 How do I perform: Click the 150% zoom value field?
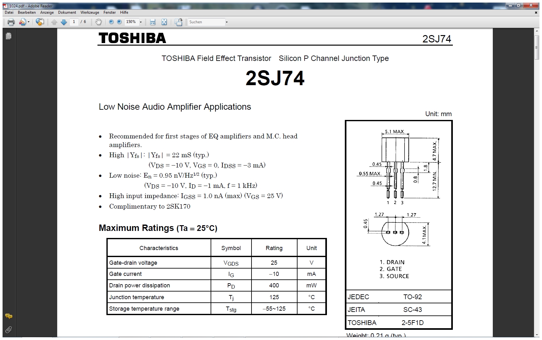(x=131, y=22)
